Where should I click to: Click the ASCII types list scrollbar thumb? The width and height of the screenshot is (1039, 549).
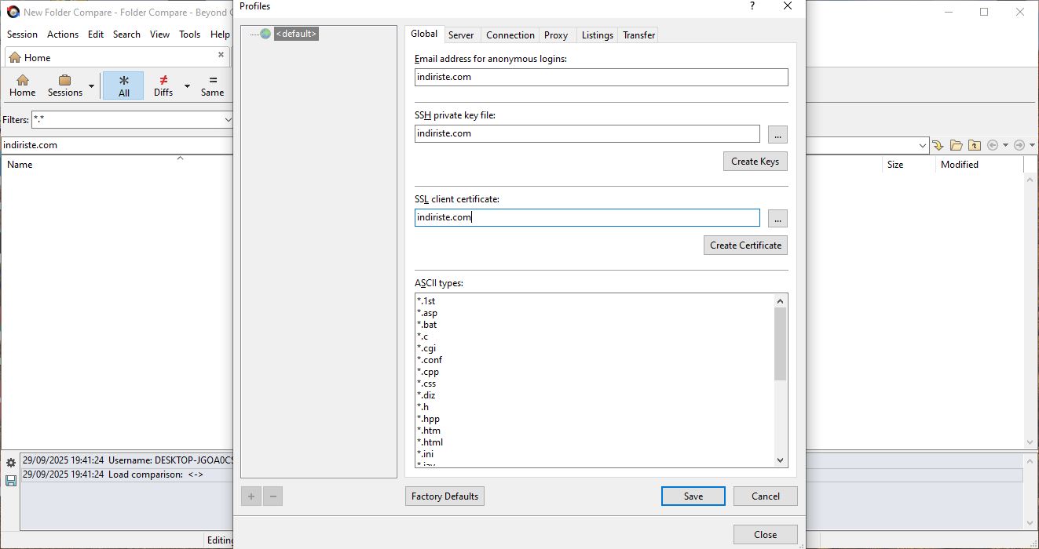pyautogui.click(x=780, y=344)
